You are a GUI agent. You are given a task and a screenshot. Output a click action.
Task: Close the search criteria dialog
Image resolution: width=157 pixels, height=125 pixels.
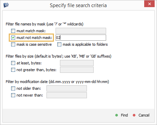149,4
